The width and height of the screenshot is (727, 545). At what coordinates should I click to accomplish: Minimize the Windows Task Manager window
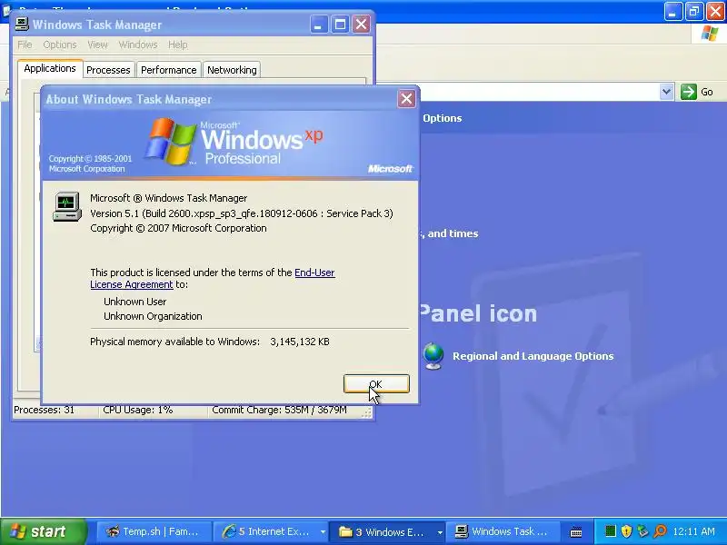(x=319, y=25)
